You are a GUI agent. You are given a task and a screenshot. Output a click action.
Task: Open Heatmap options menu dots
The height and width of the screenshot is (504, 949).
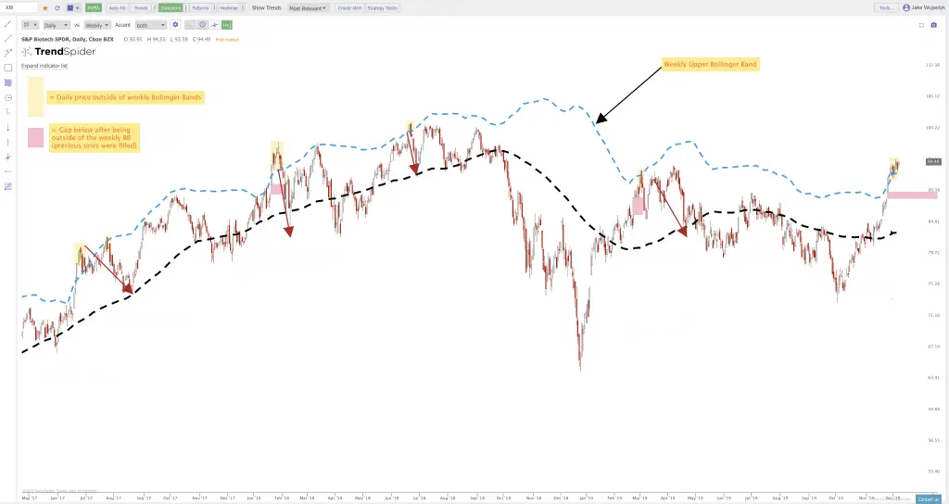pos(244,7)
